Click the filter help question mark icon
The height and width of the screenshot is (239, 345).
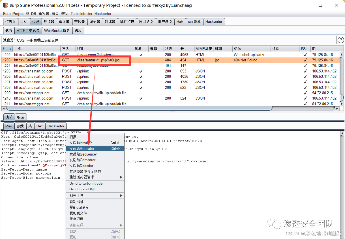[x=341, y=40]
